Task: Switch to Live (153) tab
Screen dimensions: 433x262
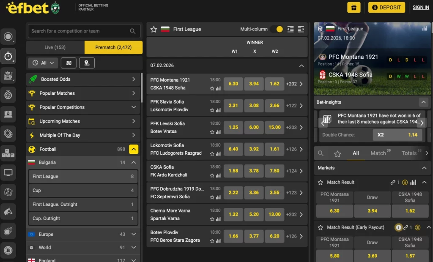Action: coord(55,47)
